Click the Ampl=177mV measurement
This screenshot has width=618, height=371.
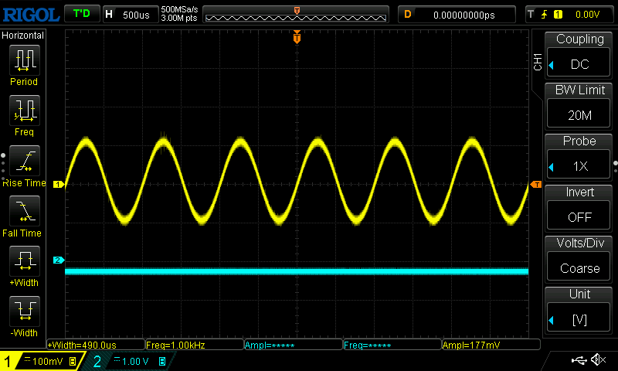pyautogui.click(x=491, y=345)
